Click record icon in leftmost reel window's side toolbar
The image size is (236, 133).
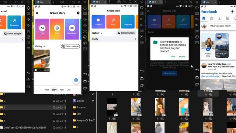28,37
